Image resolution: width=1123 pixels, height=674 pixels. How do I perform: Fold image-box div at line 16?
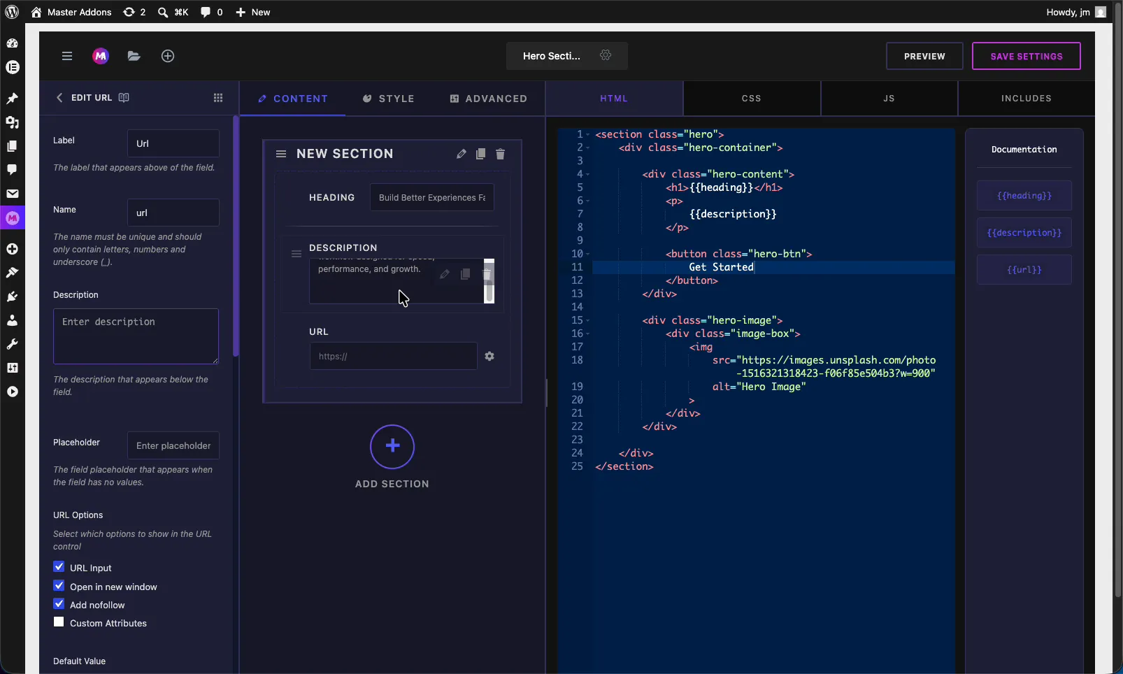pos(588,334)
